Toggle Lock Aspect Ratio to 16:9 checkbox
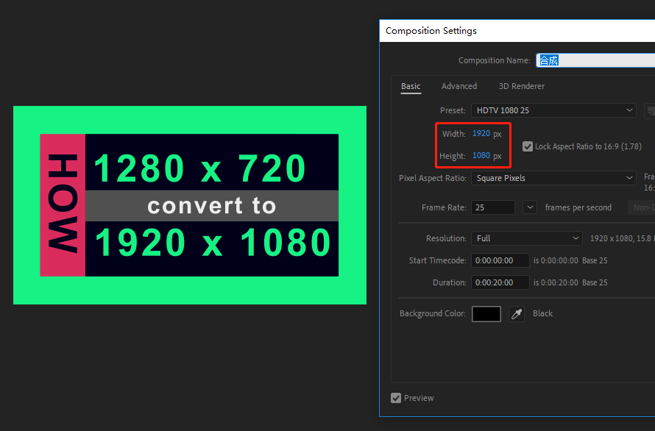This screenshot has height=431, width=655. (x=528, y=146)
